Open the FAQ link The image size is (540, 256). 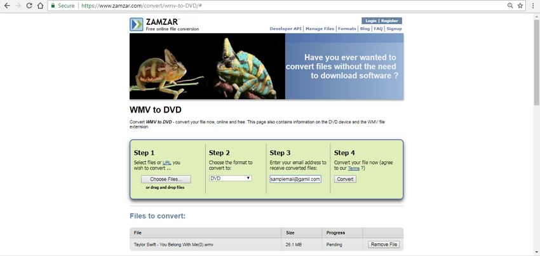pos(378,29)
